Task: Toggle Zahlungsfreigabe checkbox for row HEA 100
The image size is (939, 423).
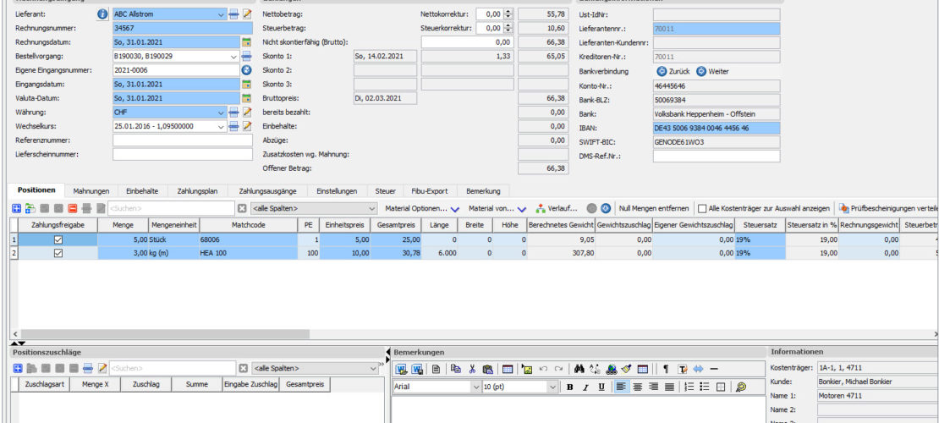Action: tap(58, 254)
